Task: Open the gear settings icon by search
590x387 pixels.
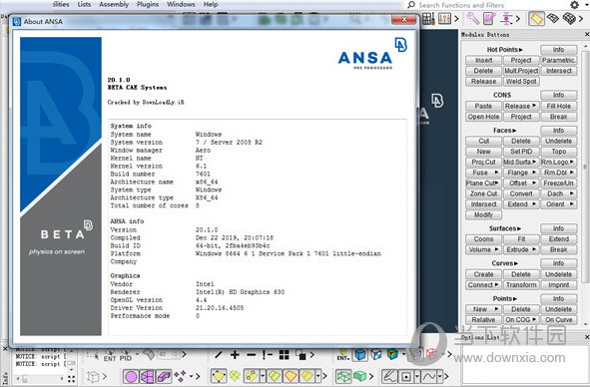Action: [x=574, y=5]
